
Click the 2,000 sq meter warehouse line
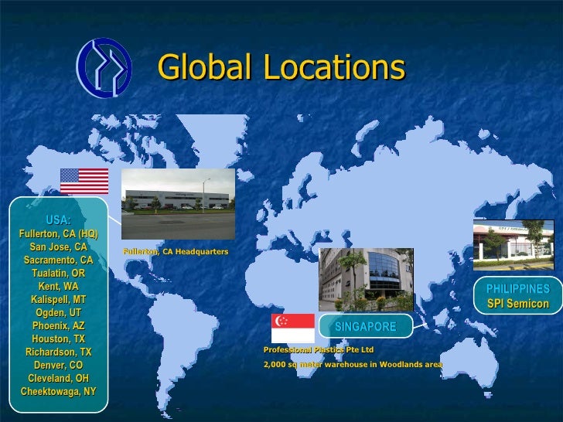click(353, 365)
